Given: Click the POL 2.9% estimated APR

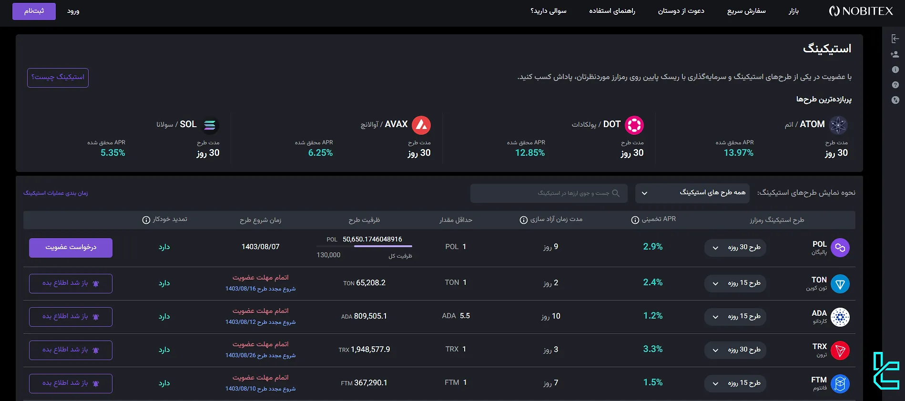Looking at the screenshot, I should point(653,247).
